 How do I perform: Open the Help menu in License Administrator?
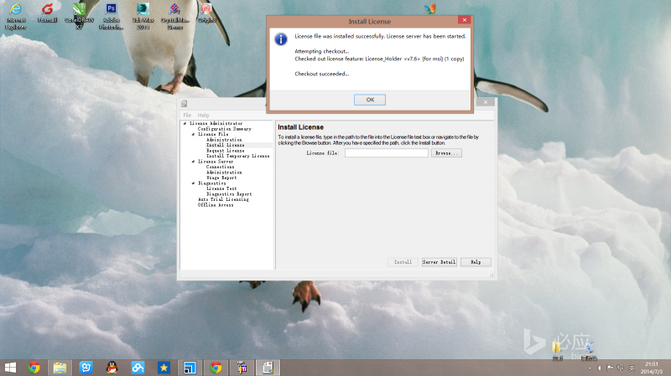pos(203,115)
